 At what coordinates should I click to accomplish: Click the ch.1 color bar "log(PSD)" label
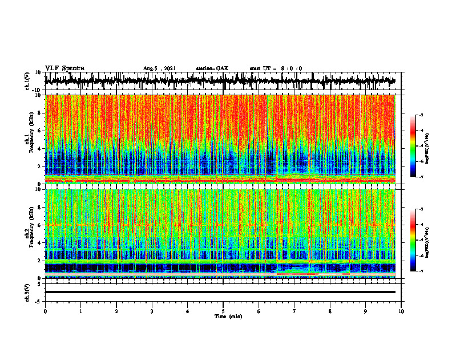click(x=427, y=148)
